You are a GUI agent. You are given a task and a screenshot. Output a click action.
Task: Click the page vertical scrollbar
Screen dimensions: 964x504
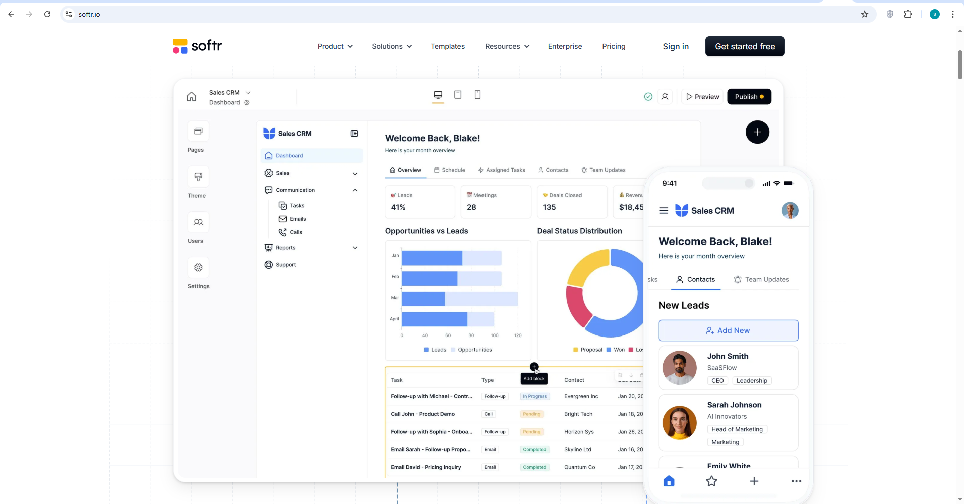point(960,64)
